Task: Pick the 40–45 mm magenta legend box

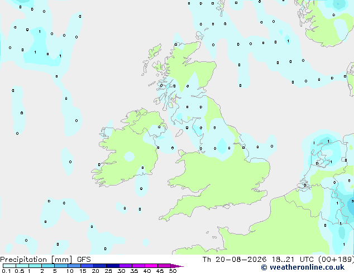Action: tap(151, 266)
